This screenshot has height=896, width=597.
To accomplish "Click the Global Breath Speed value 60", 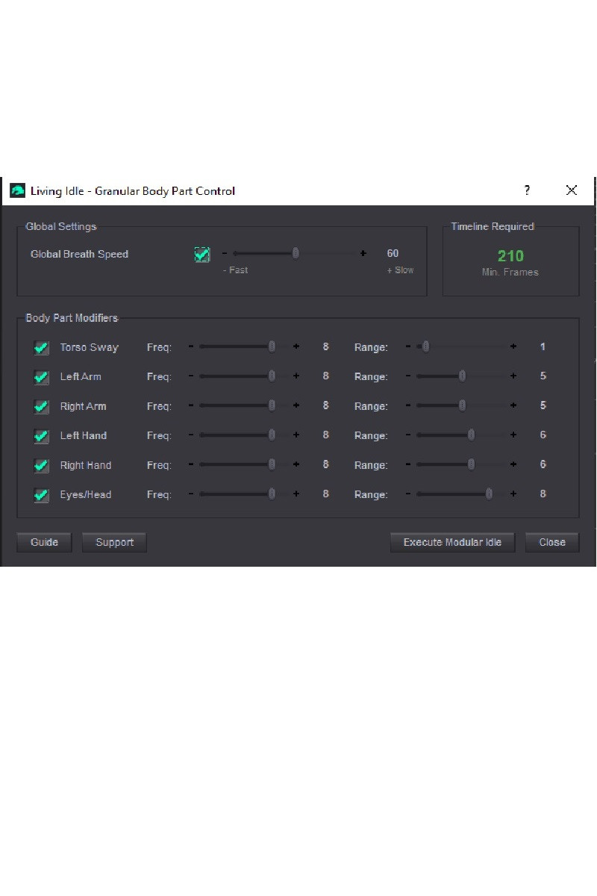I will pos(393,253).
